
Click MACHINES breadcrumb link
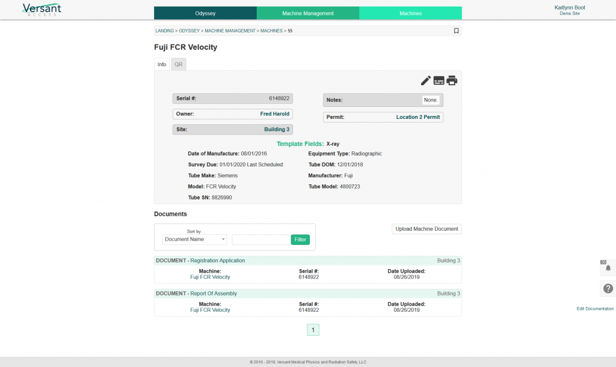point(271,31)
